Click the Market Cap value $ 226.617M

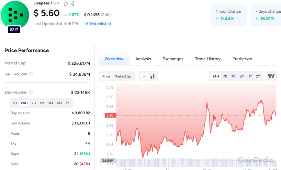pos(79,63)
